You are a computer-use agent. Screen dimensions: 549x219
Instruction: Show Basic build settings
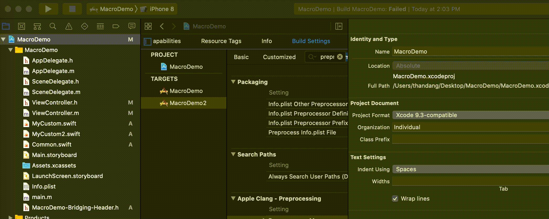pyautogui.click(x=241, y=57)
